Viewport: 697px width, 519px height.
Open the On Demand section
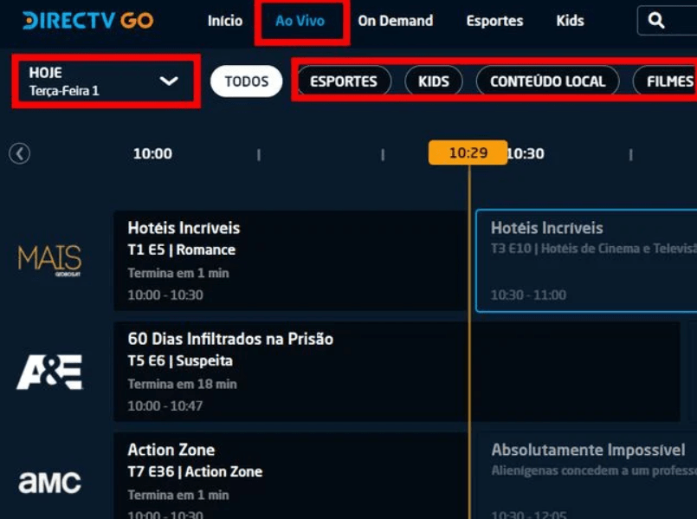tap(395, 21)
